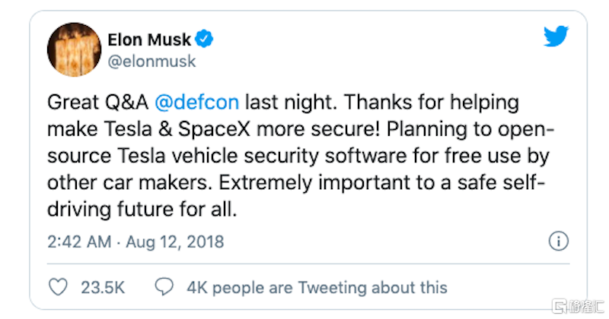Click the reply speech bubble icon
Viewport: 609px width, 319px height.
[x=164, y=286]
